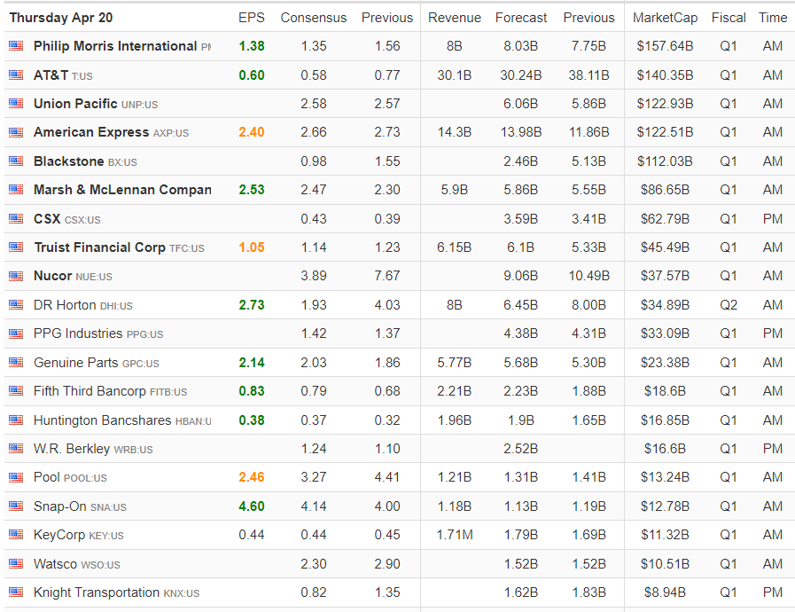The width and height of the screenshot is (795, 612).
Task: Click the Consensus column header
Action: coord(314,18)
